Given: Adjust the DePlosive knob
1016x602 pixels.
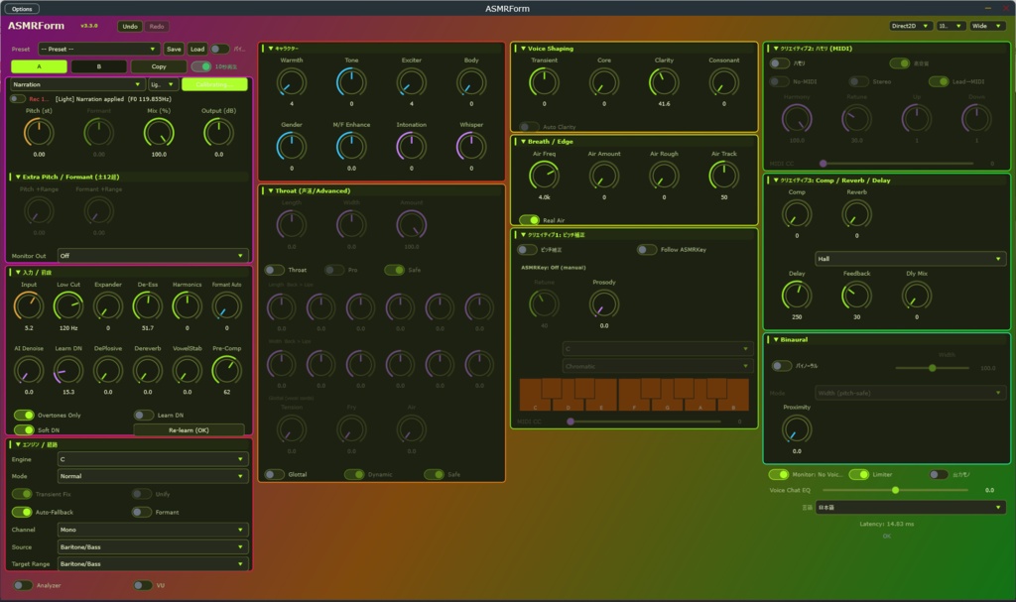Looking at the screenshot, I should pos(107,370).
